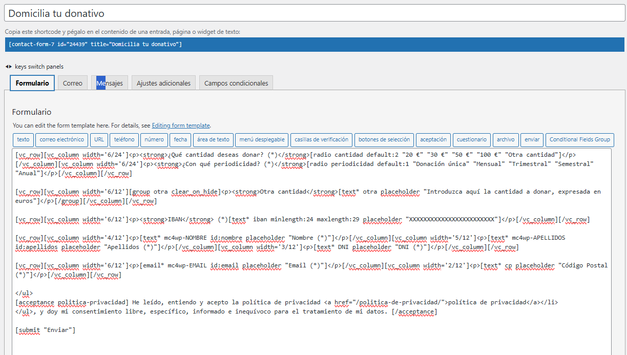The height and width of the screenshot is (355, 627).
Task: Switch to the Correo tab
Action: tap(72, 83)
